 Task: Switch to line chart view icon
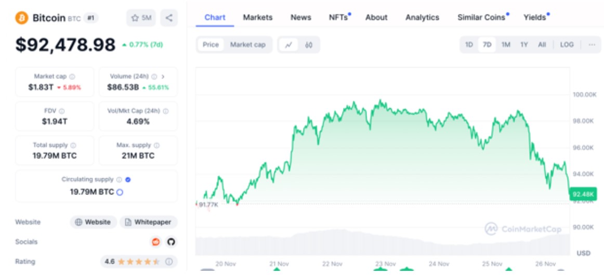(x=288, y=45)
